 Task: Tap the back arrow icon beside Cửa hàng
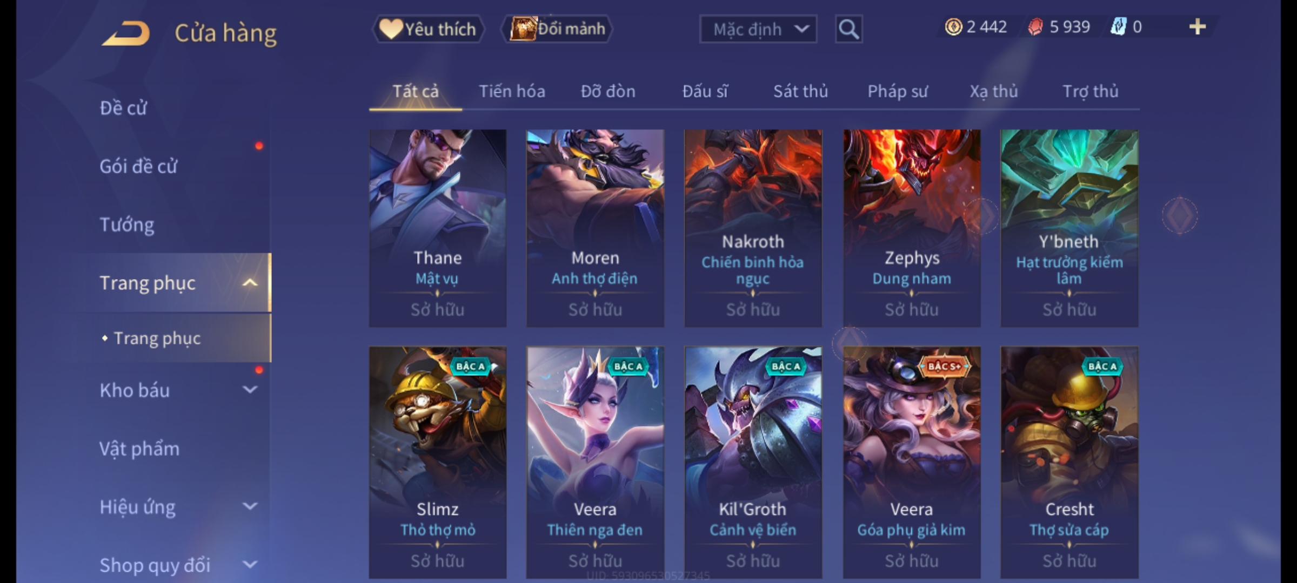coord(126,33)
